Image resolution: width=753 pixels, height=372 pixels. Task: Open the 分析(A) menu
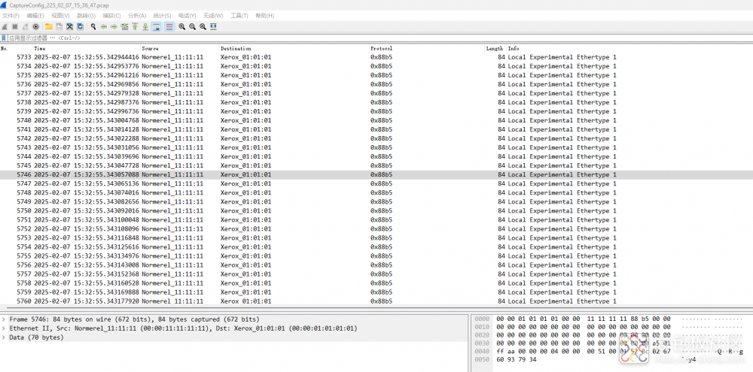point(137,16)
